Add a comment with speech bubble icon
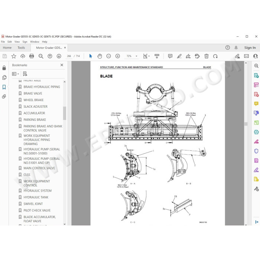Screen dimensions: 260x260 point(170,56)
